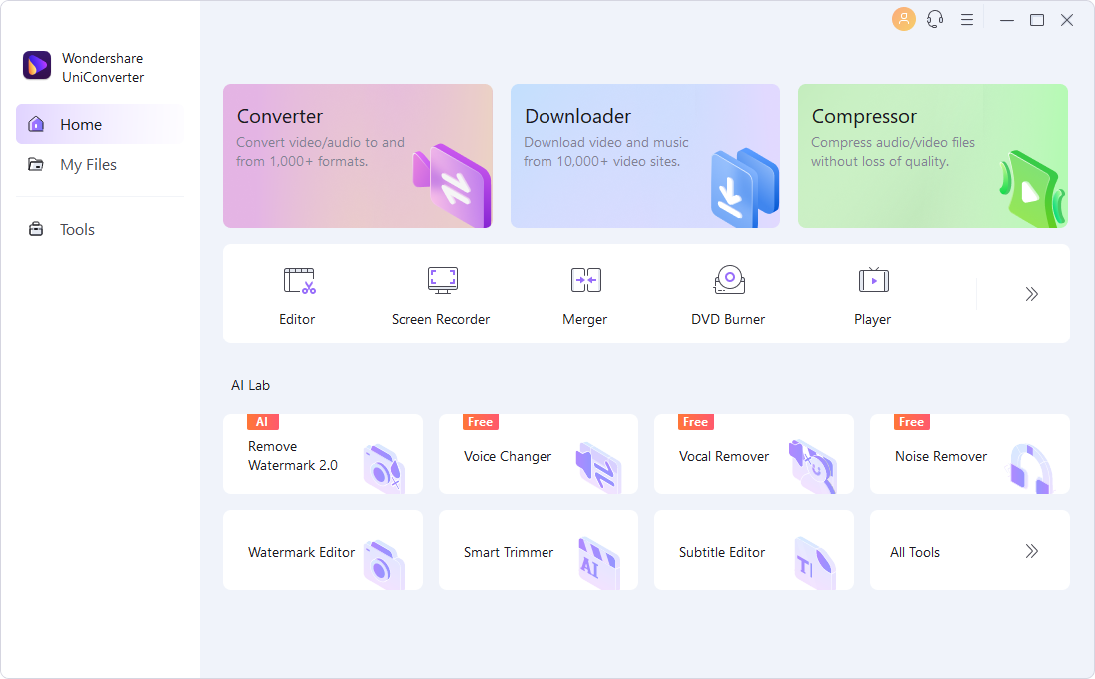This screenshot has height=679, width=1095.
Task: Open the hamburger menu
Action: tap(966, 19)
